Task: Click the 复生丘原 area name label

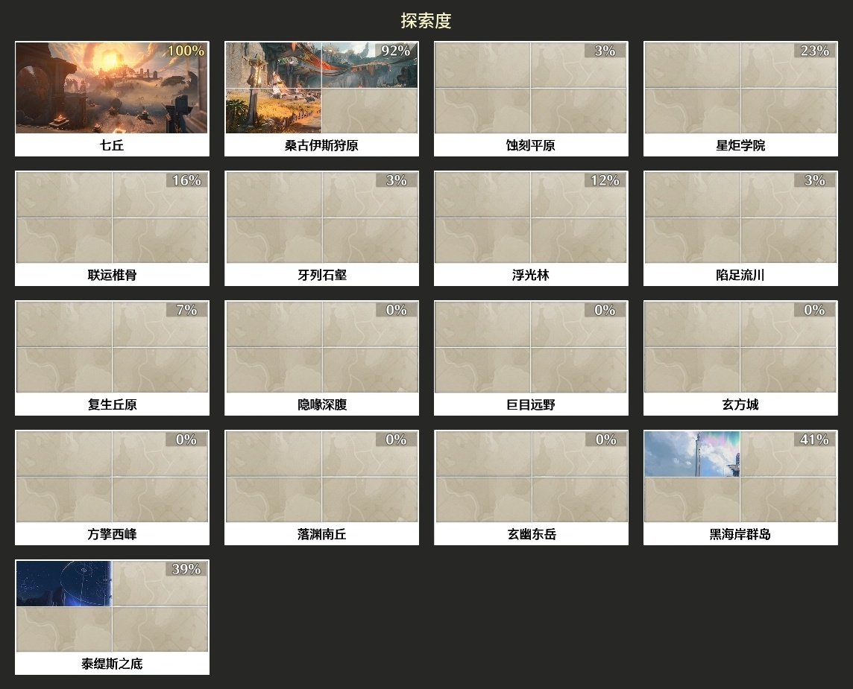Action: pos(112,404)
